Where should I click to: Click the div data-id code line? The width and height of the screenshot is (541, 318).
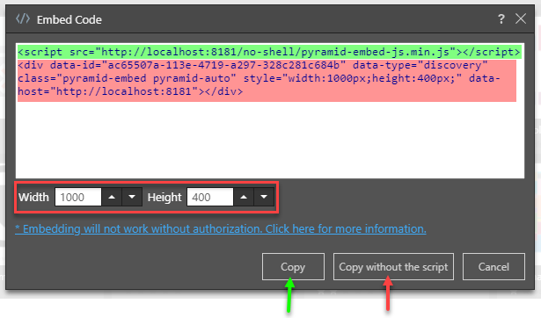click(252, 65)
